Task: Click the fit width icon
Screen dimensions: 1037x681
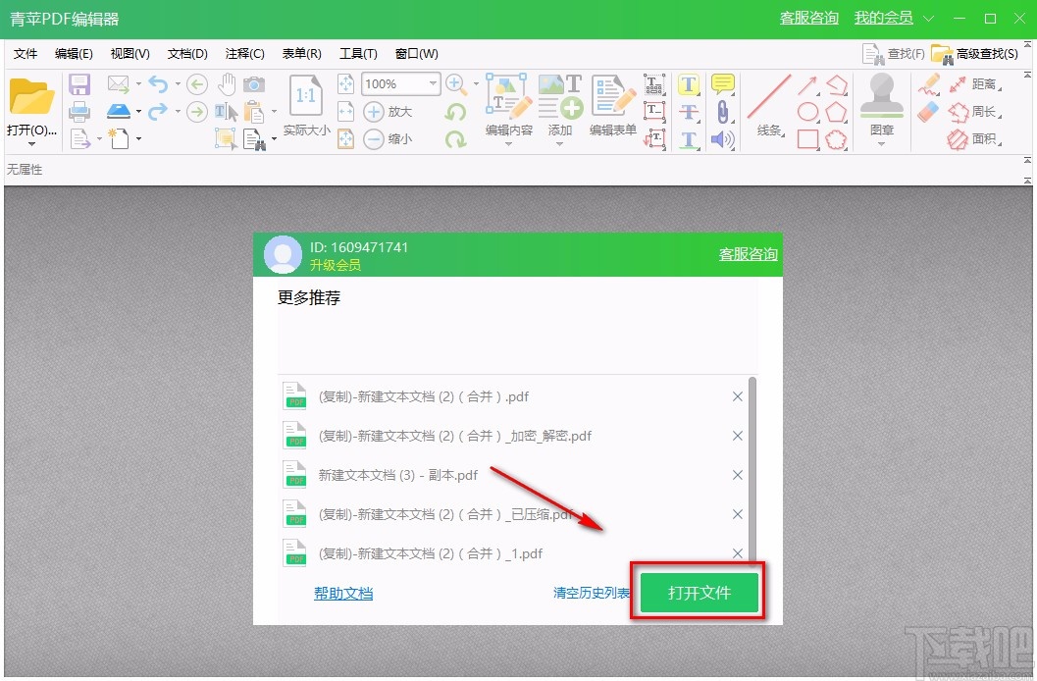Action: (x=346, y=112)
